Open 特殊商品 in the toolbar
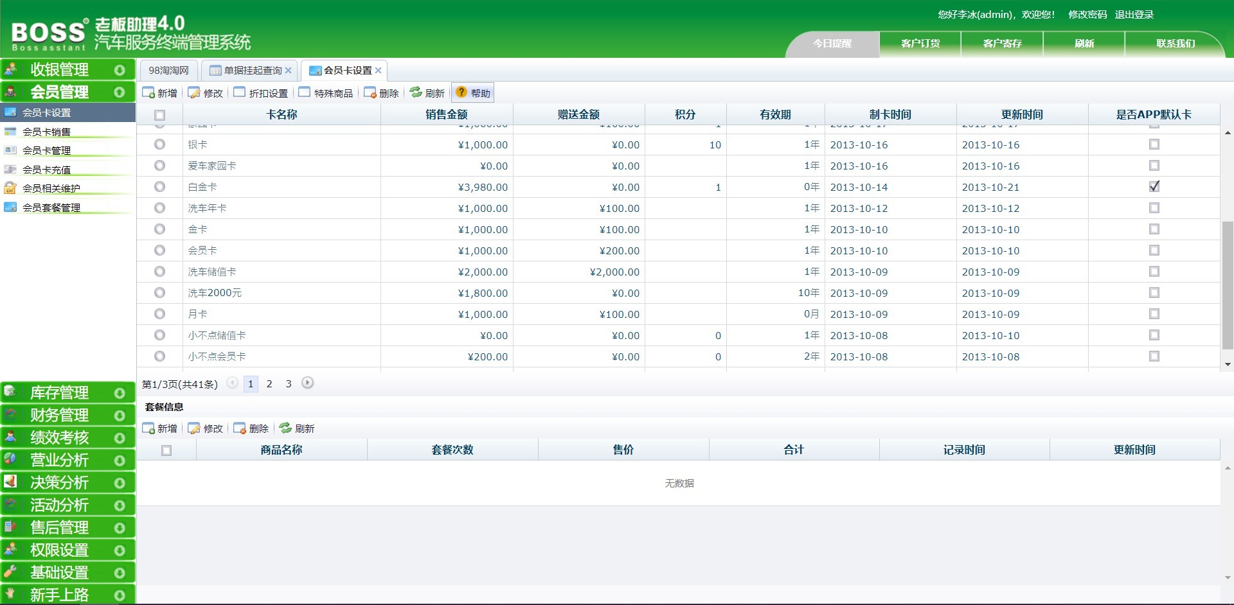The width and height of the screenshot is (1234, 605). click(326, 92)
